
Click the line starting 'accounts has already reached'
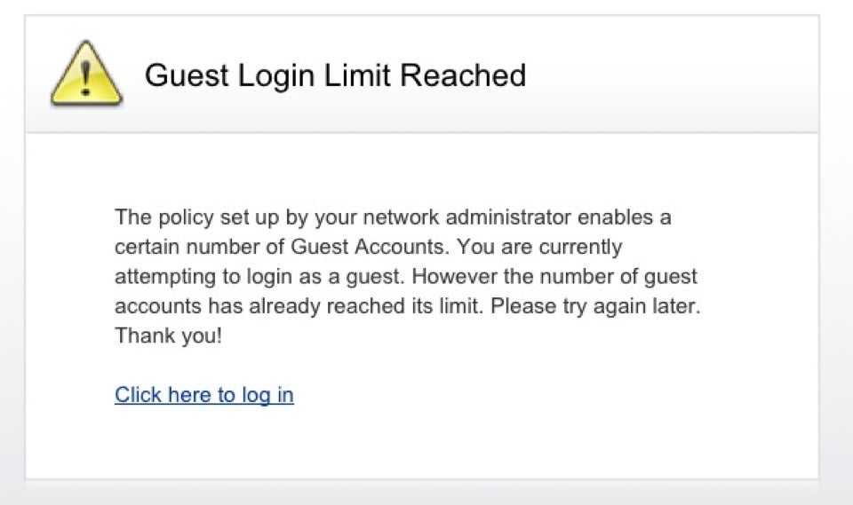coord(408,306)
